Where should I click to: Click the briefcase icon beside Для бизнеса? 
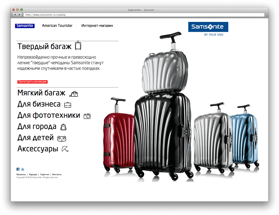(68, 105)
